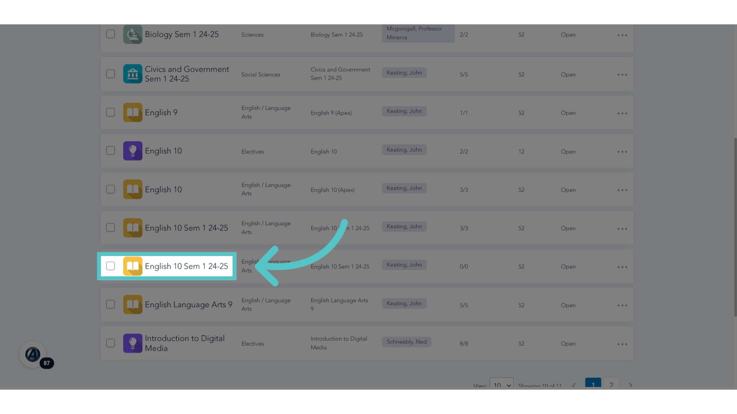Open the three-dot menu for Biology Sem 1 24-25
Image resolution: width=737 pixels, height=414 pixels.
point(622,35)
